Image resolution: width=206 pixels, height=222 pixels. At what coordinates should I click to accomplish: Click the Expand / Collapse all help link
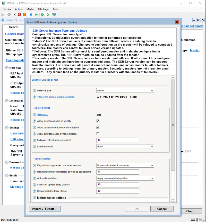(x=45, y=80)
